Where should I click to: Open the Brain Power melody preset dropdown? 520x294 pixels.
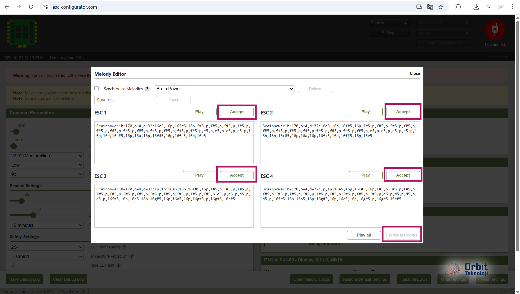[x=224, y=89]
